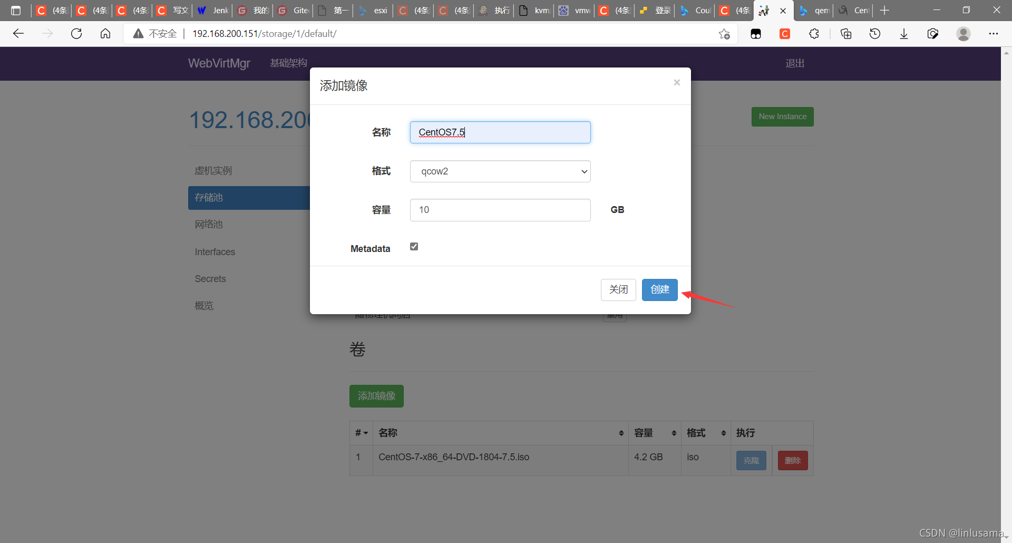Add this page to favorites
The height and width of the screenshot is (543, 1012).
coord(724,34)
